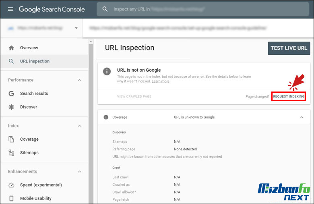The width and height of the screenshot is (314, 204).
Task: Click the Speed gauge icon
Action: click(x=11, y=185)
